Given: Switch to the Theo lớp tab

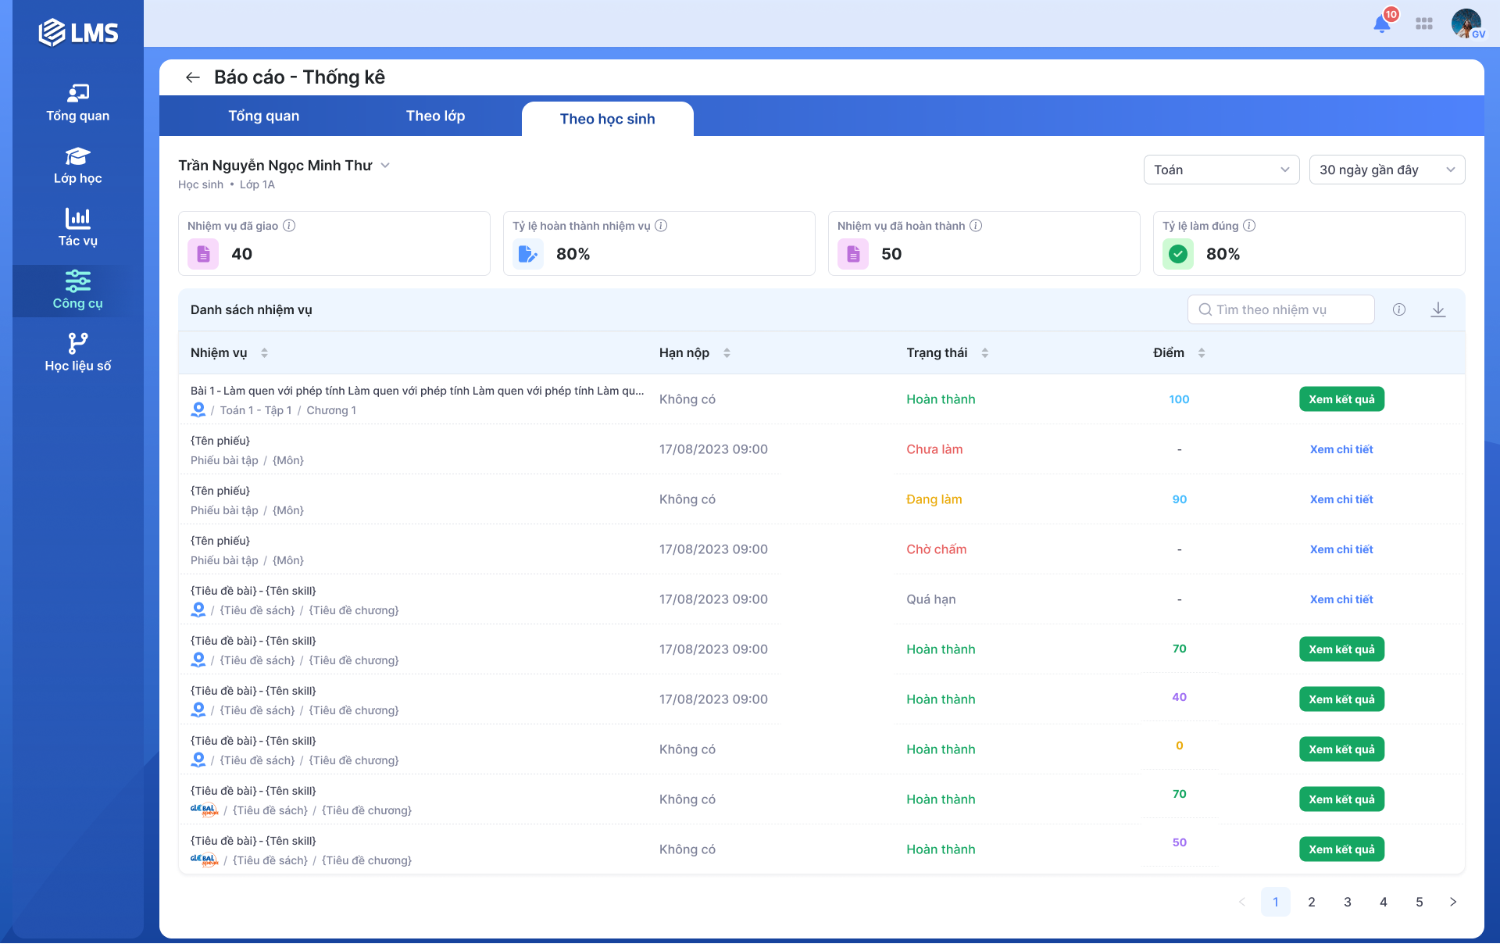Looking at the screenshot, I should pos(435,116).
